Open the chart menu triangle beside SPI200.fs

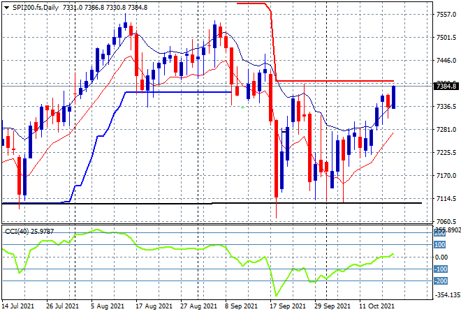pyautogui.click(x=6, y=8)
